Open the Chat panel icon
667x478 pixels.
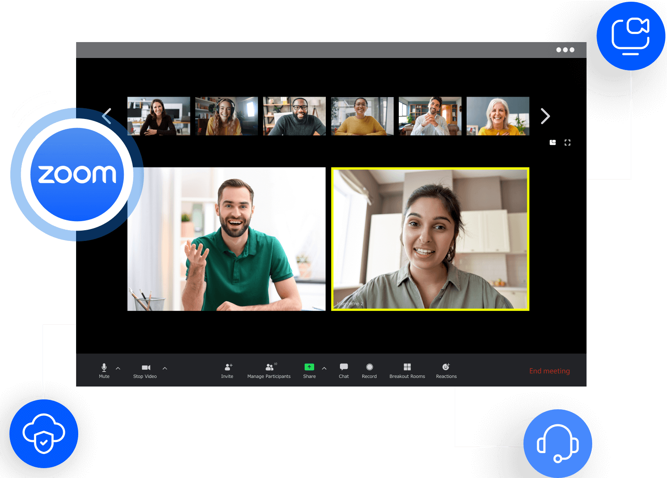pyautogui.click(x=343, y=367)
